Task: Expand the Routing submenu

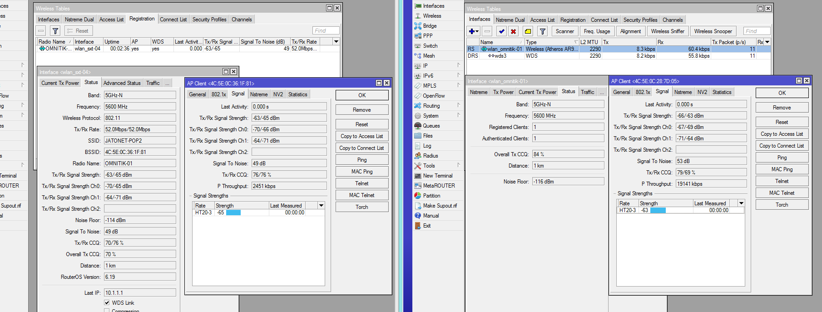Action: pos(459,105)
